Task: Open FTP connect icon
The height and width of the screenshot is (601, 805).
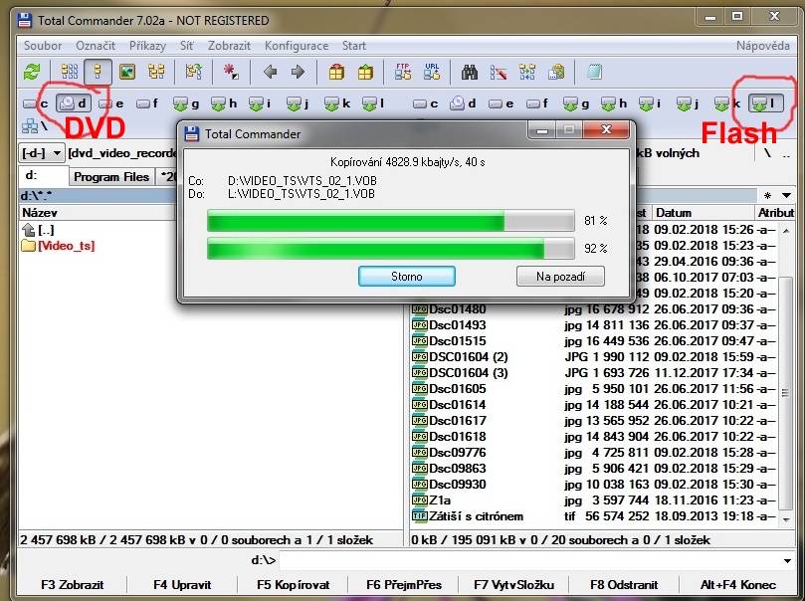Action: (403, 72)
